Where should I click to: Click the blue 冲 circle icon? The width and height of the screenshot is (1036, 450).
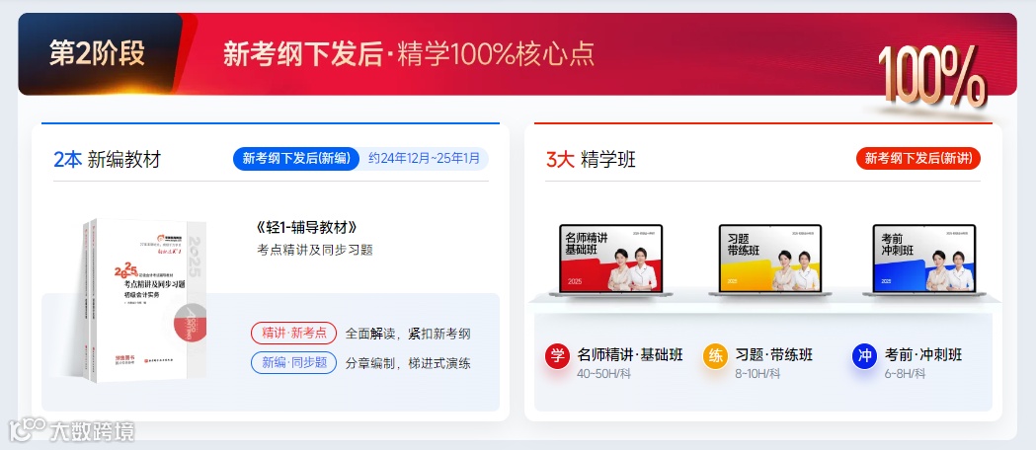pyautogui.click(x=864, y=356)
